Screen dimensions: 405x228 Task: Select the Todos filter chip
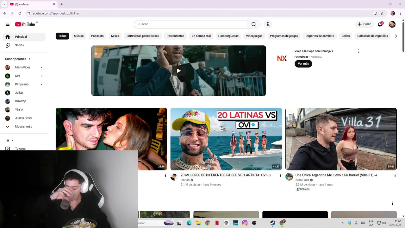tap(62, 36)
